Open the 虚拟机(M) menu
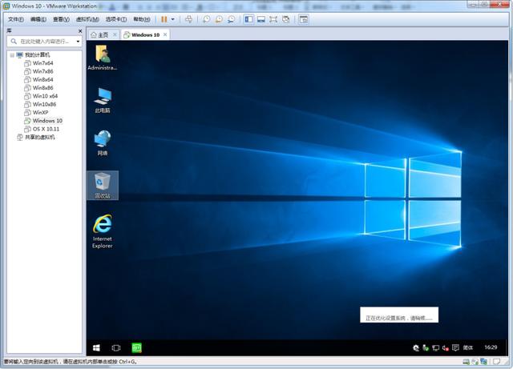This screenshot has width=513, height=369. (87, 19)
